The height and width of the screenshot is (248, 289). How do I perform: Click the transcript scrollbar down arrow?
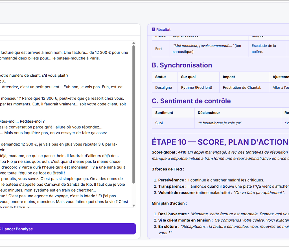[x=133, y=205]
